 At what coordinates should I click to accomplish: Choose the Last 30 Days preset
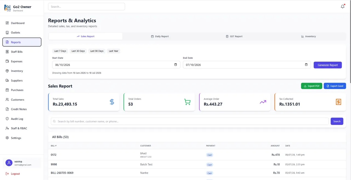point(78,51)
